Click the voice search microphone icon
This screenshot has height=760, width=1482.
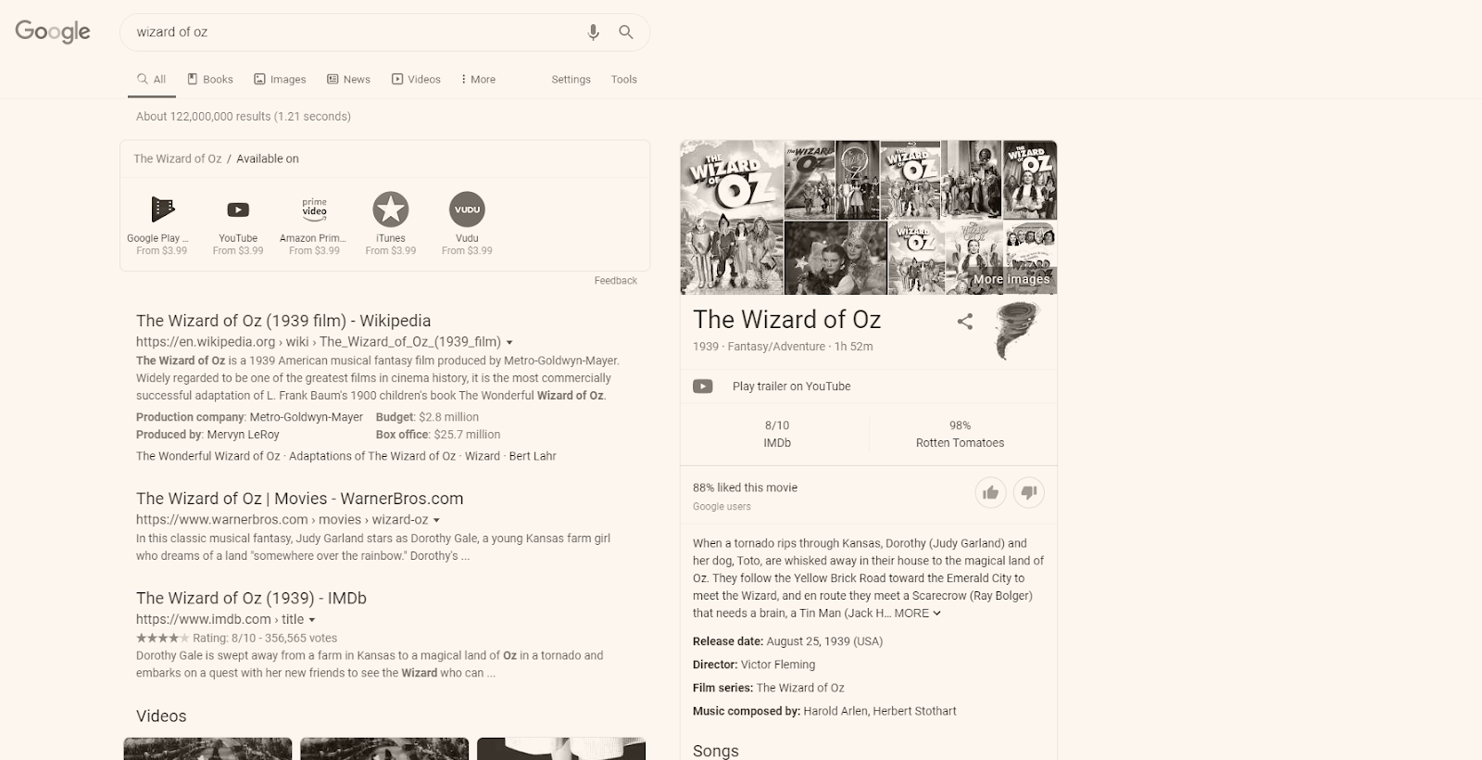594,32
